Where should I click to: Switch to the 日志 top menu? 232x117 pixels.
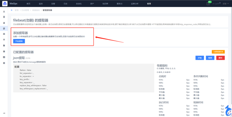point(65,4)
